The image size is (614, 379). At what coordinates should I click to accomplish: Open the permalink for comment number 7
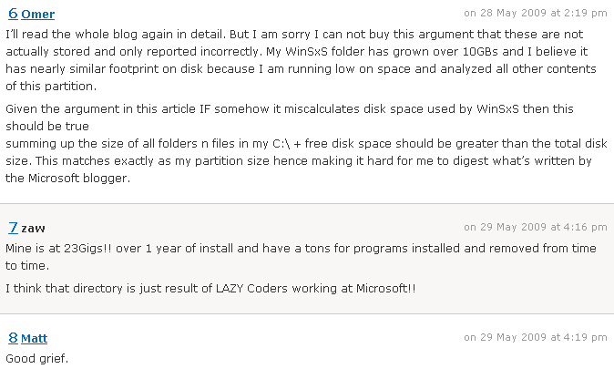[13, 228]
